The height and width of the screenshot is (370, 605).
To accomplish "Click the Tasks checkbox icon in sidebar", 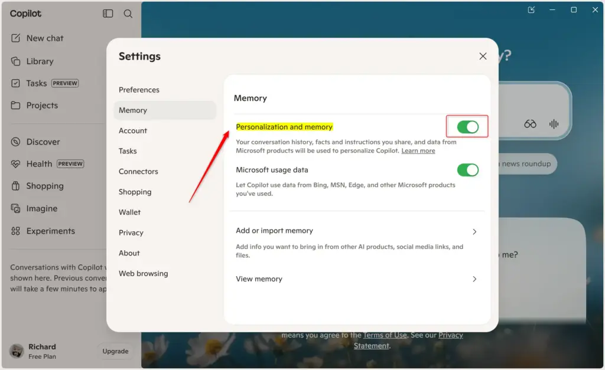I will point(15,83).
